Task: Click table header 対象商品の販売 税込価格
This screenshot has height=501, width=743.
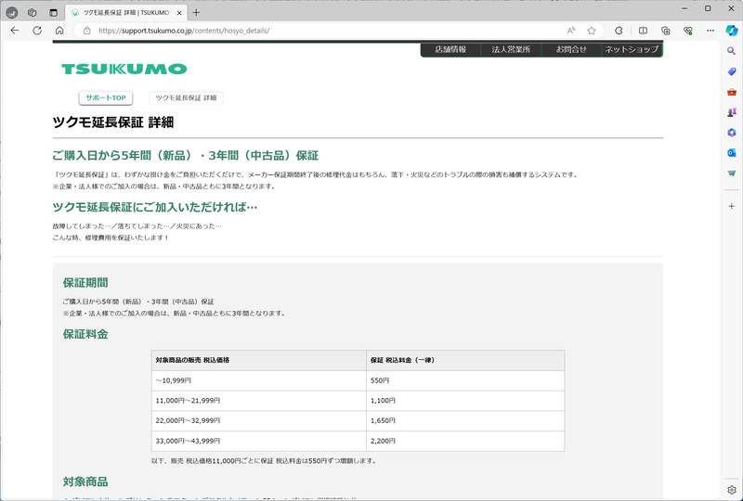Action: pyautogui.click(x=259, y=360)
